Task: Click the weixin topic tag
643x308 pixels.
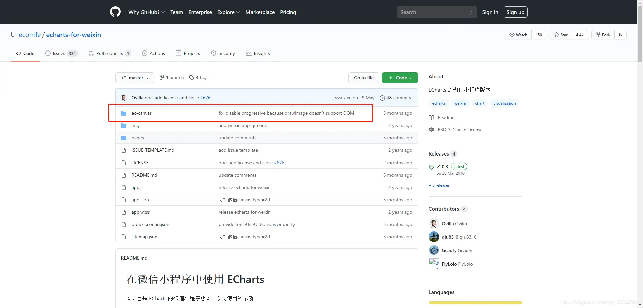Action: tap(460, 103)
